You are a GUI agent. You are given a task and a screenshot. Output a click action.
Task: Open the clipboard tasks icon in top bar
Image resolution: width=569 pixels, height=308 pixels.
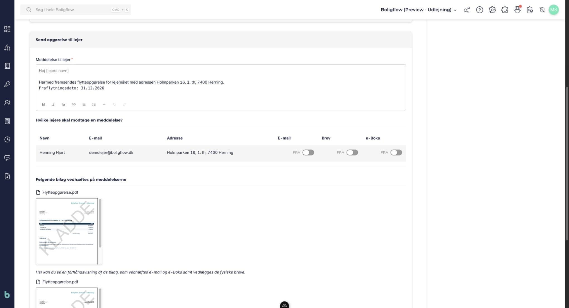coord(530,10)
